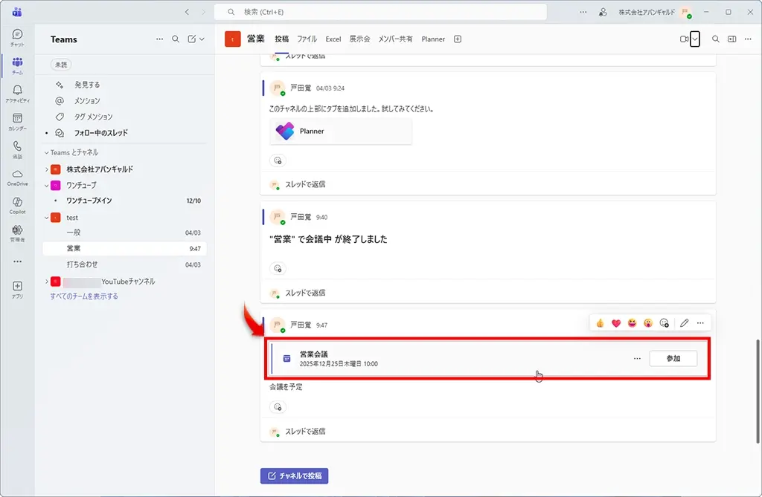This screenshot has height=497, width=762.
Task: Collapse the Teams とチャネル section
Action: [46, 152]
